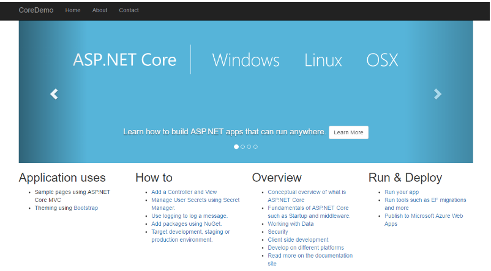
Task: Open the Bootstrap link
Action: coord(86,208)
